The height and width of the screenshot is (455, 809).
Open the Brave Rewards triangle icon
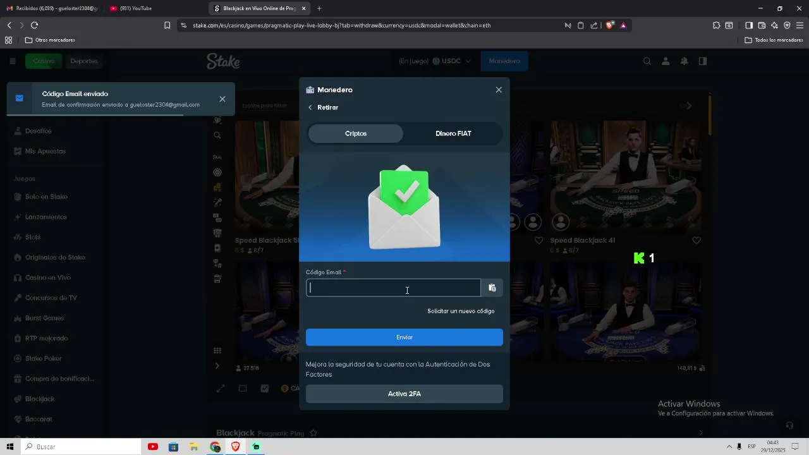tap(623, 25)
